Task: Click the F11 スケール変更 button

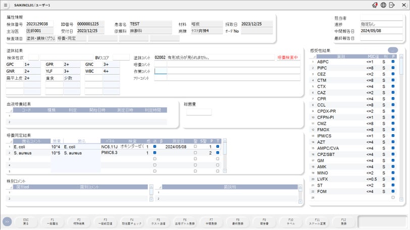Action: point(317,221)
